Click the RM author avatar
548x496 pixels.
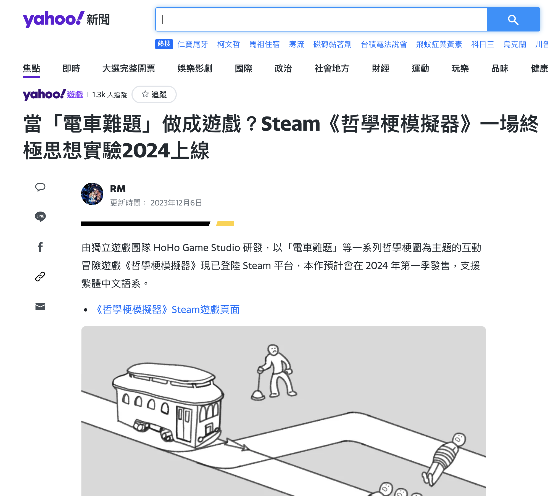(x=92, y=194)
